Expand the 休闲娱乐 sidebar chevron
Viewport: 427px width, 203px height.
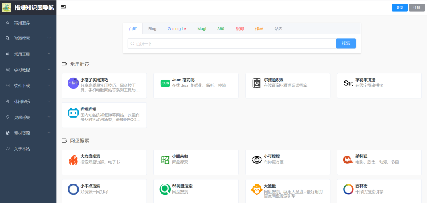pos(49,101)
